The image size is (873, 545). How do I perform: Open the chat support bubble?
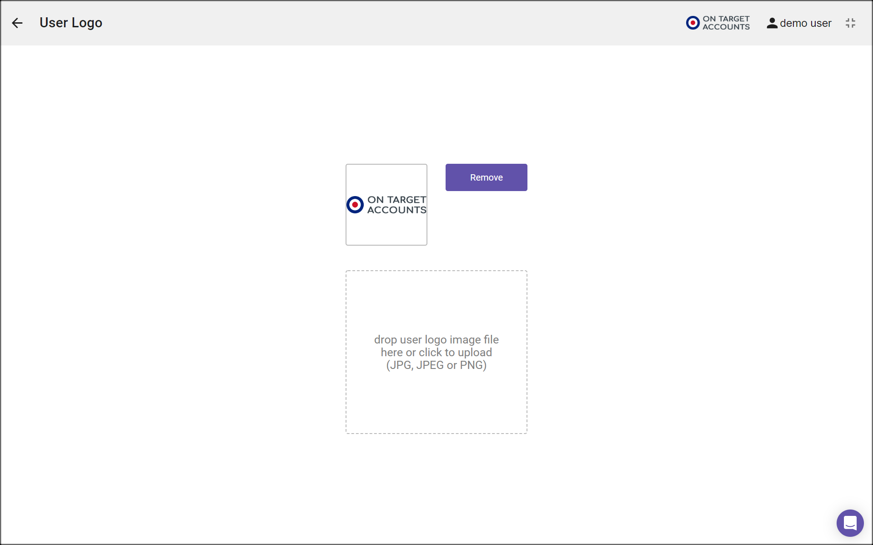[850, 523]
